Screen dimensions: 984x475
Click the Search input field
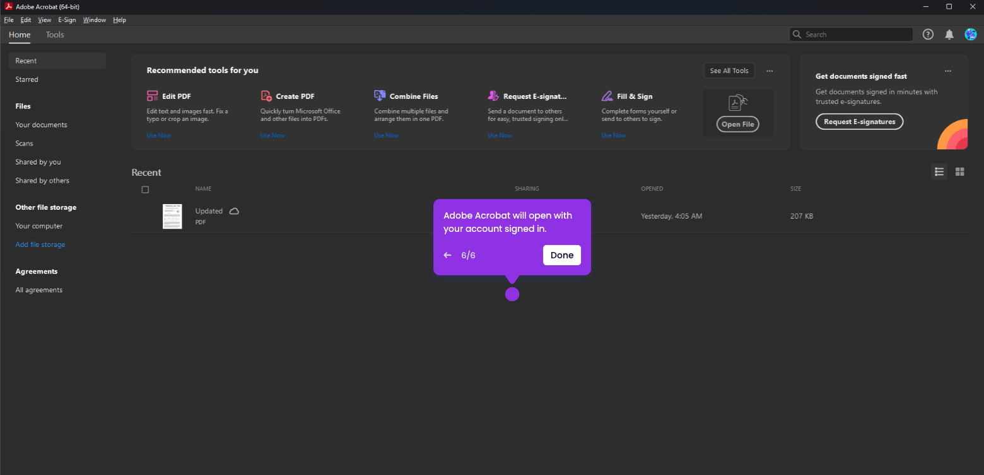(851, 35)
